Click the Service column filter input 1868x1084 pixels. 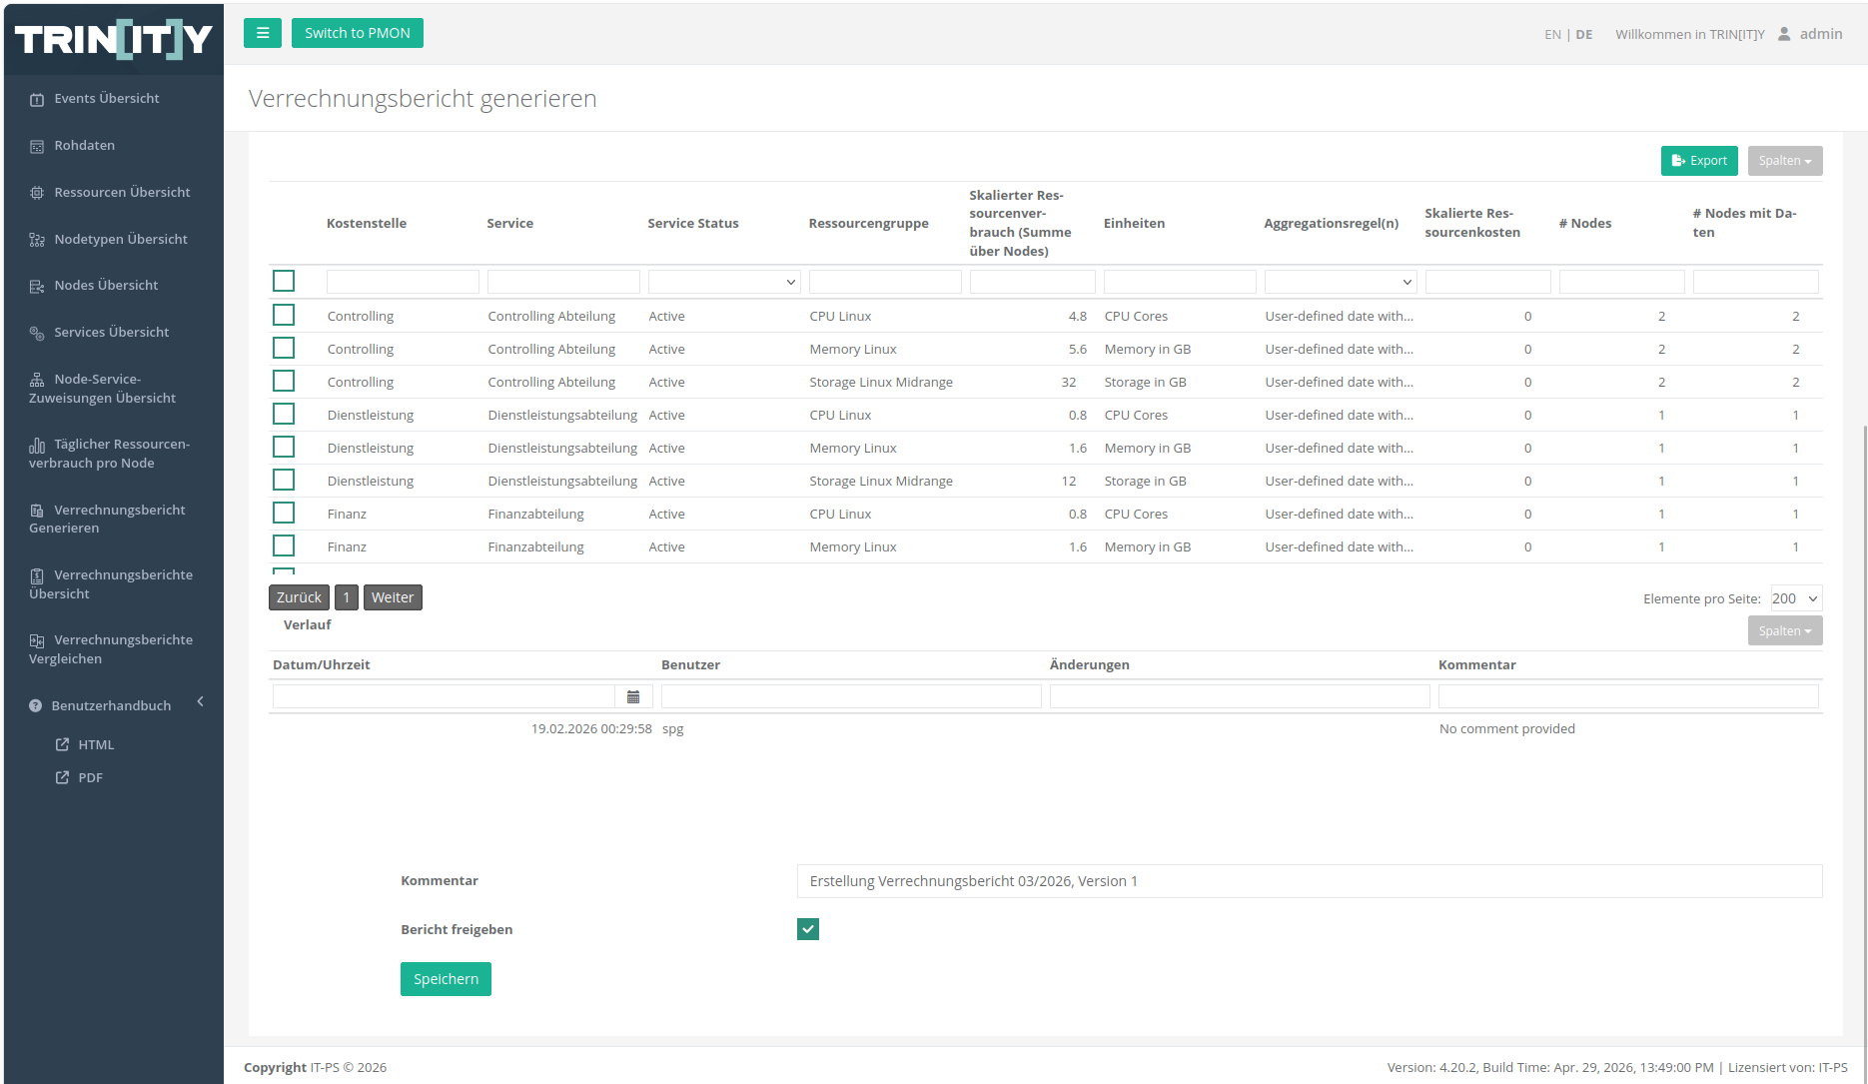(x=563, y=282)
